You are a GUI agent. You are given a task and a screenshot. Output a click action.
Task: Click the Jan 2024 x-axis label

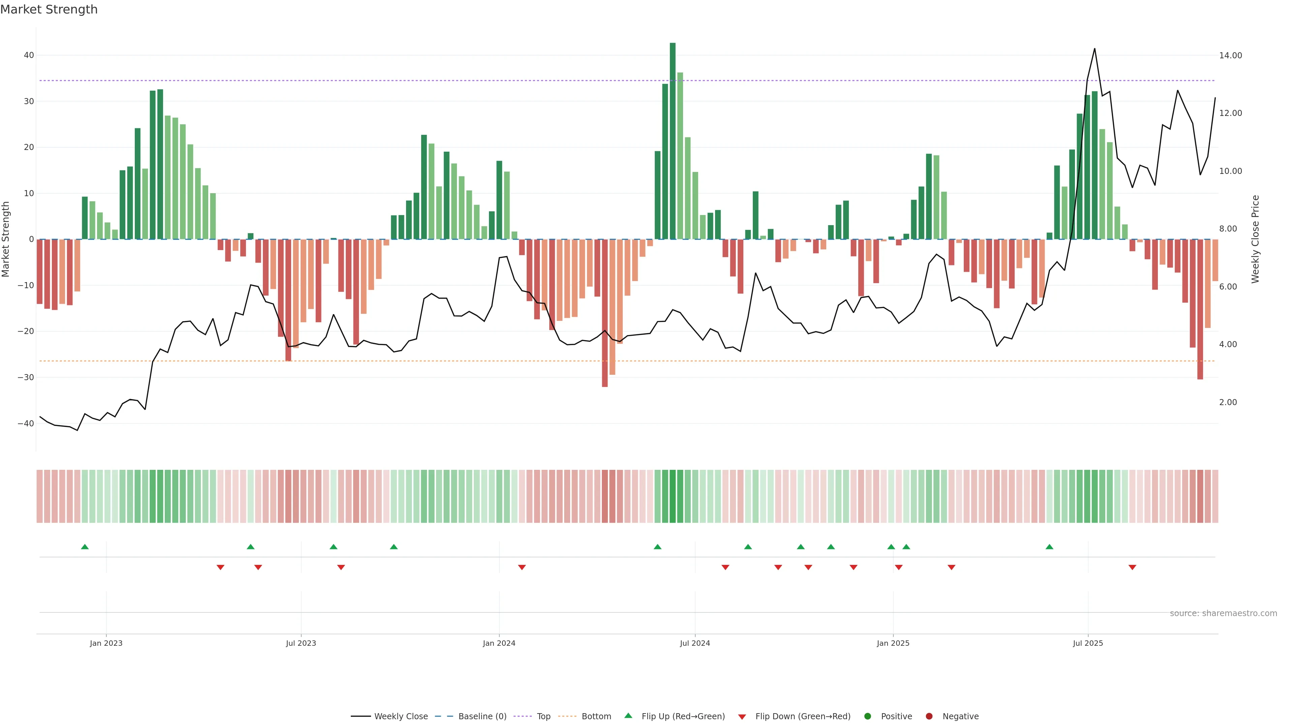pyautogui.click(x=499, y=643)
